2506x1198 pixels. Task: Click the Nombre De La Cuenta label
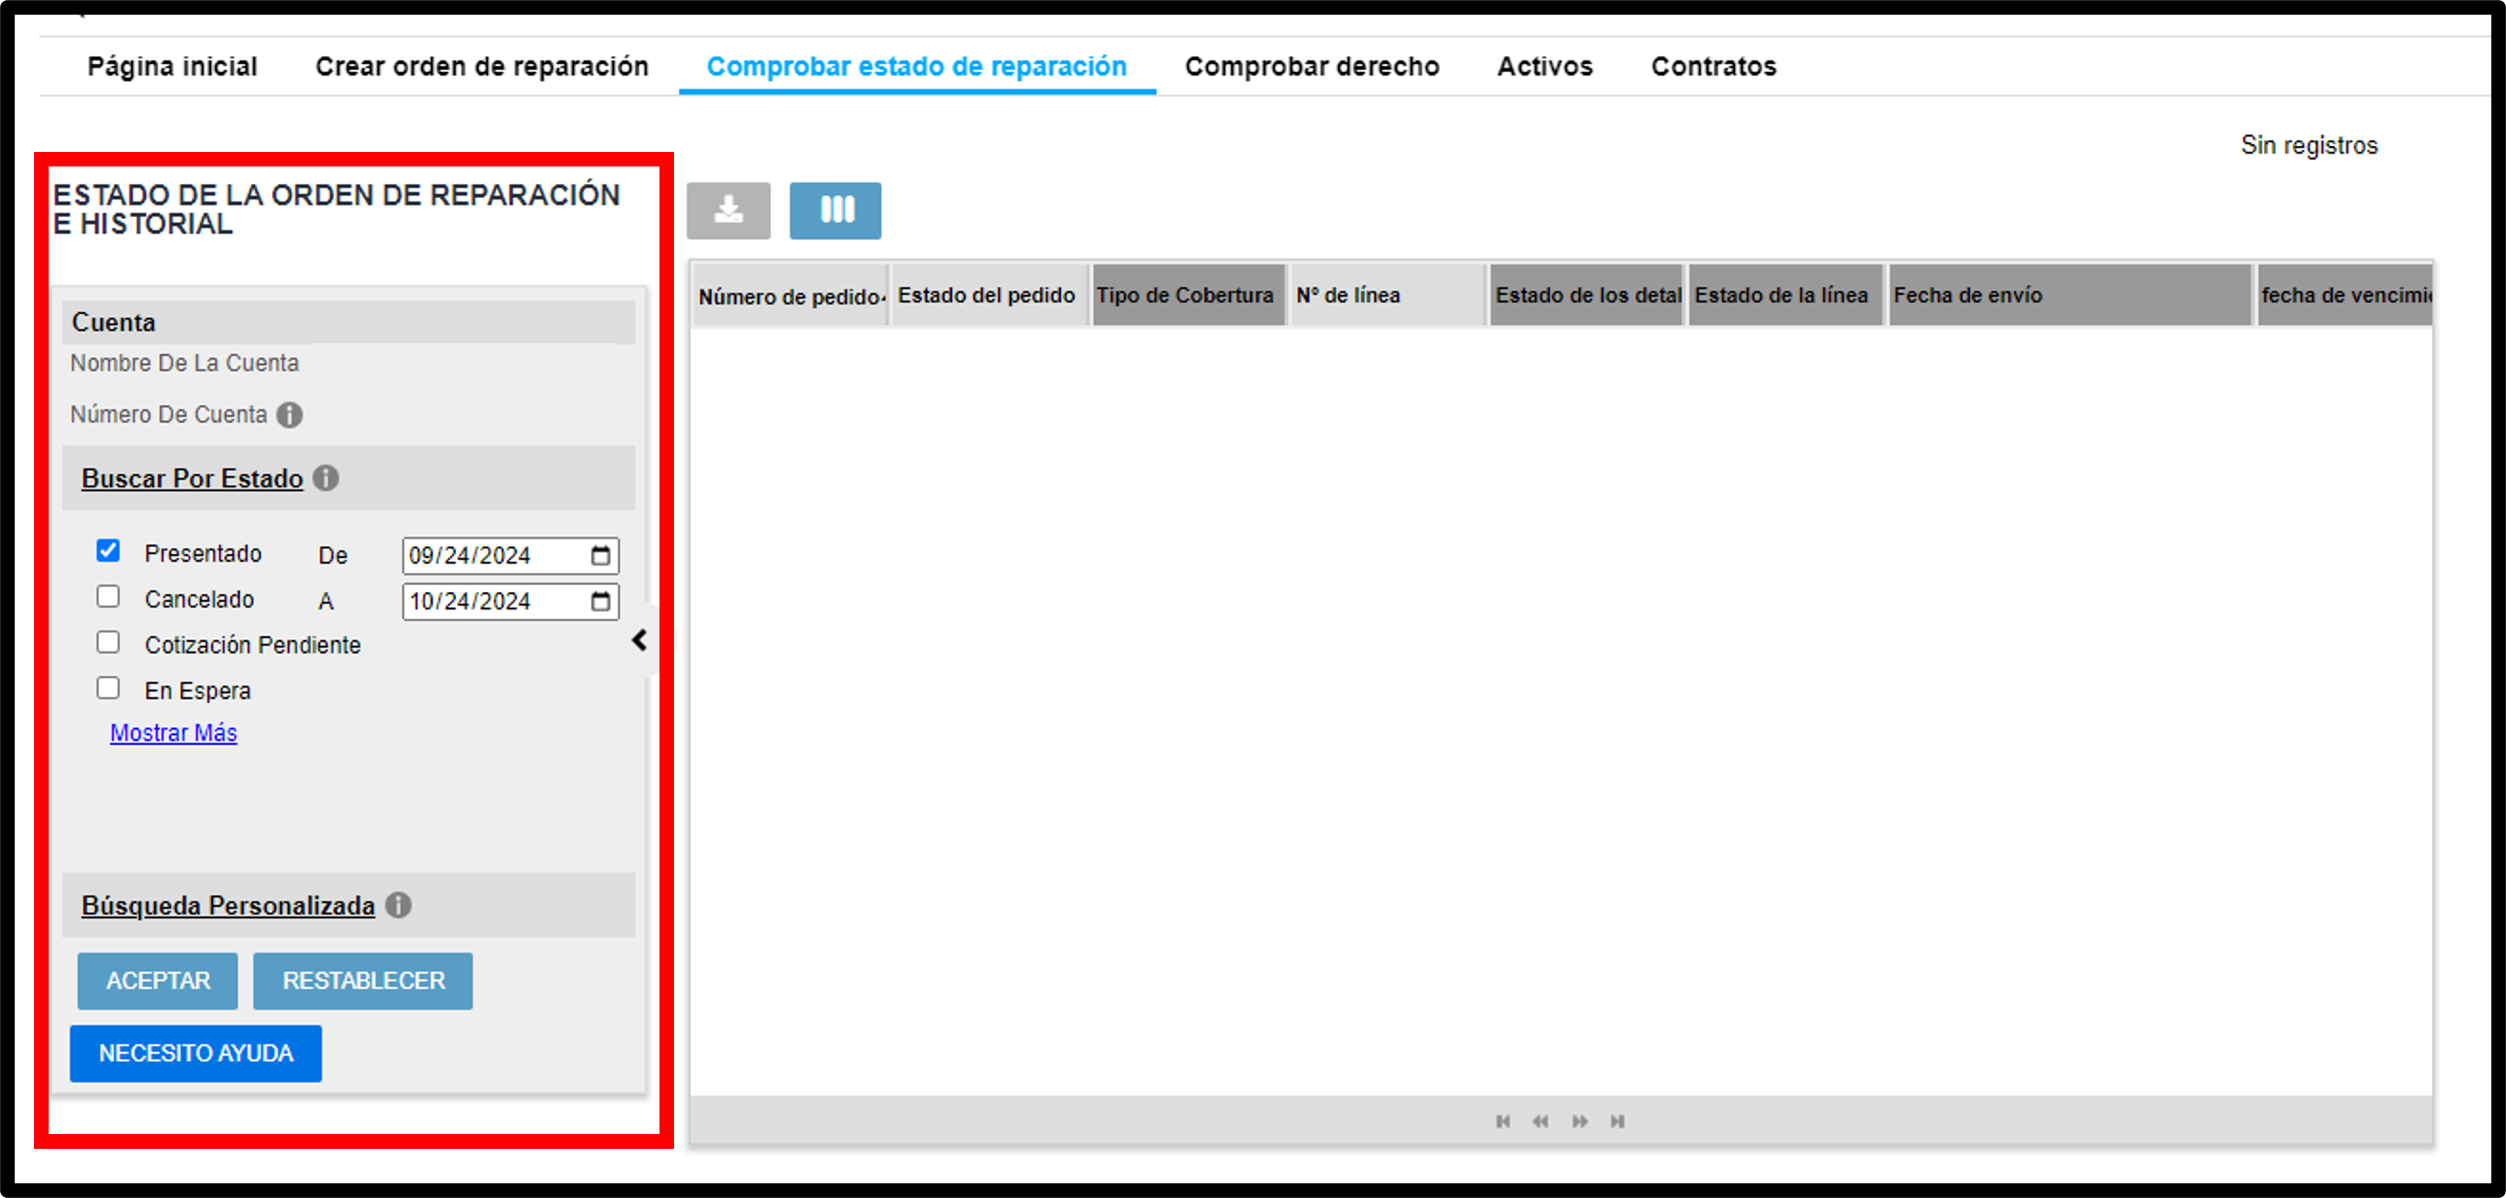(x=184, y=363)
